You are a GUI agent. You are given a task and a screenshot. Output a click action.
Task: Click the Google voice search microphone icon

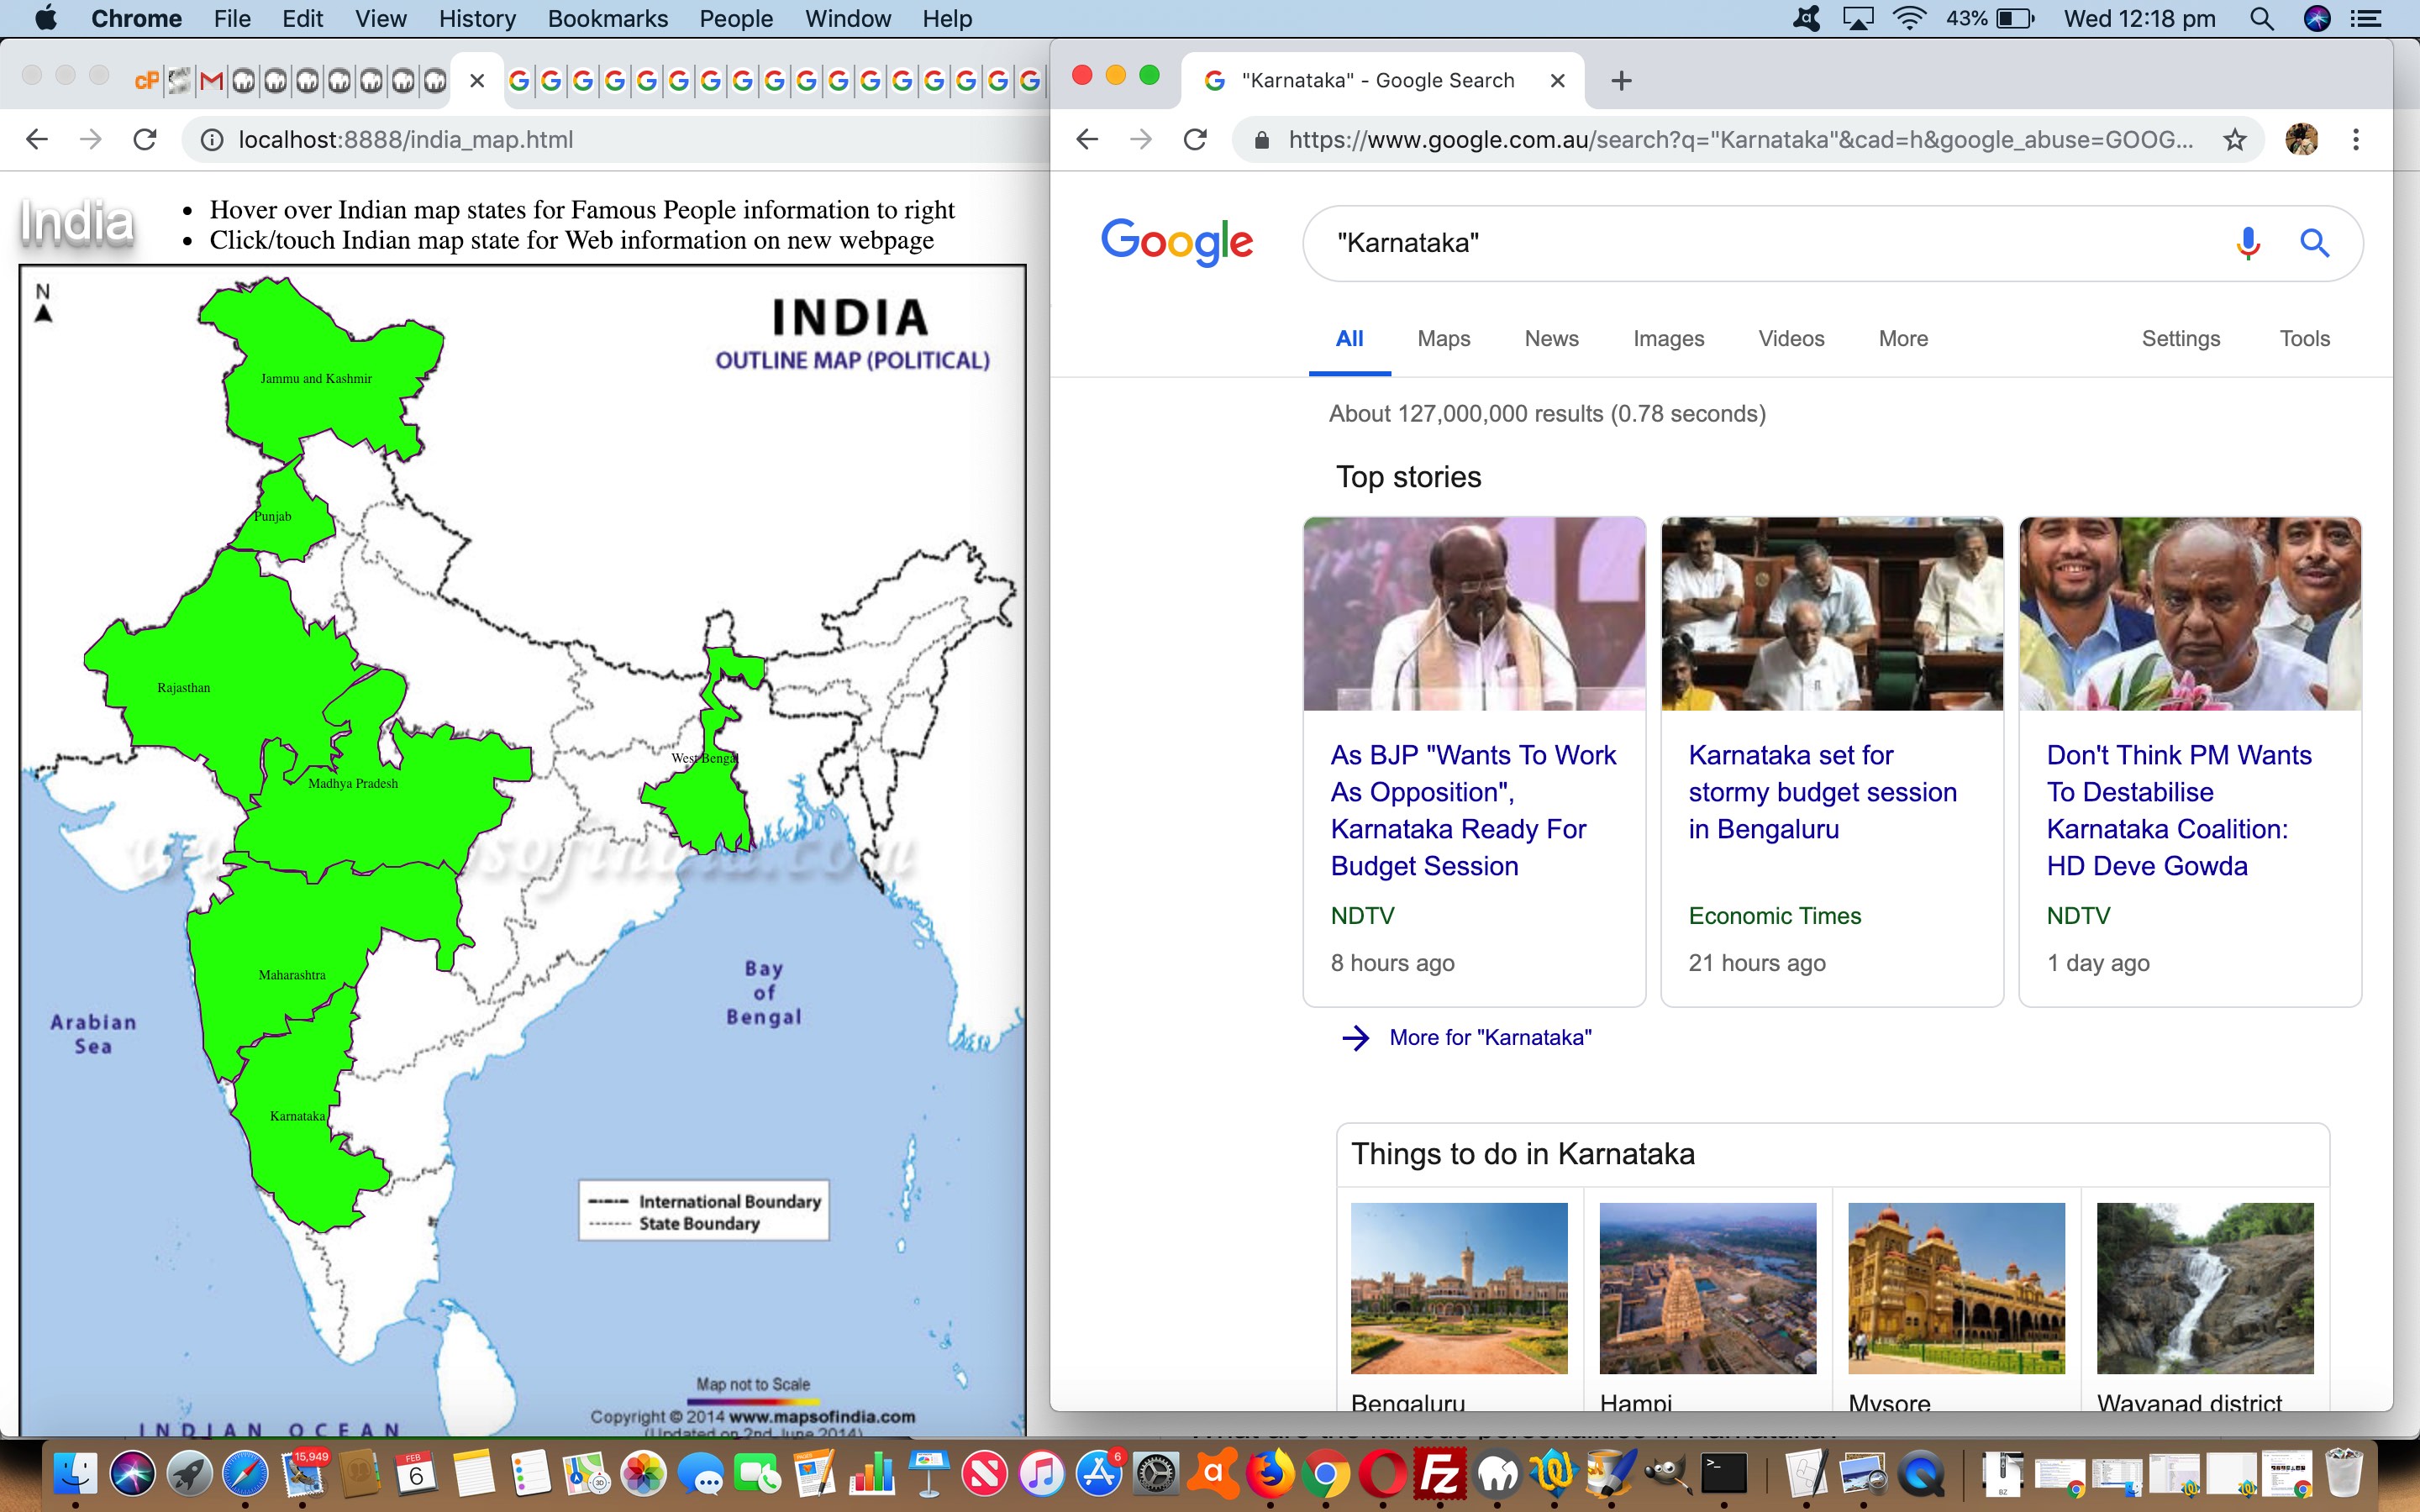2247,243
